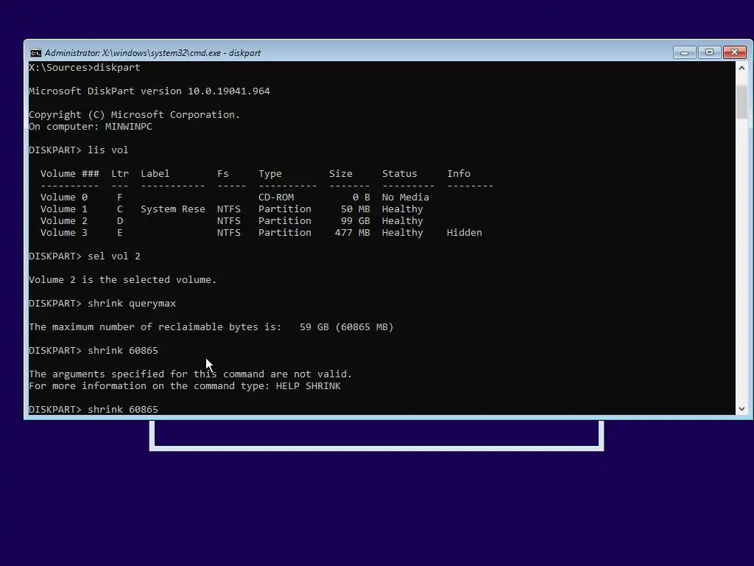This screenshot has height=566, width=754.
Task: Click the scrollbar up arrow
Action: (x=741, y=68)
